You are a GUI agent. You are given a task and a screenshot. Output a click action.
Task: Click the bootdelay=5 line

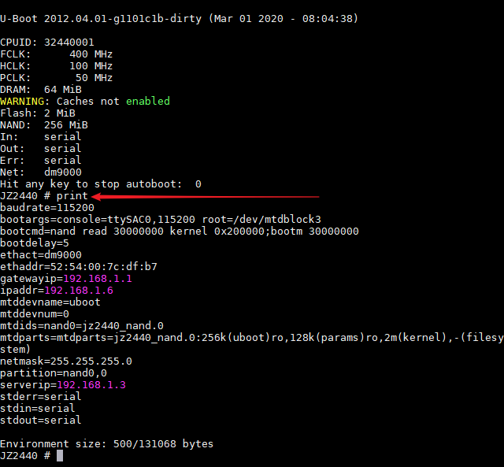(x=35, y=243)
